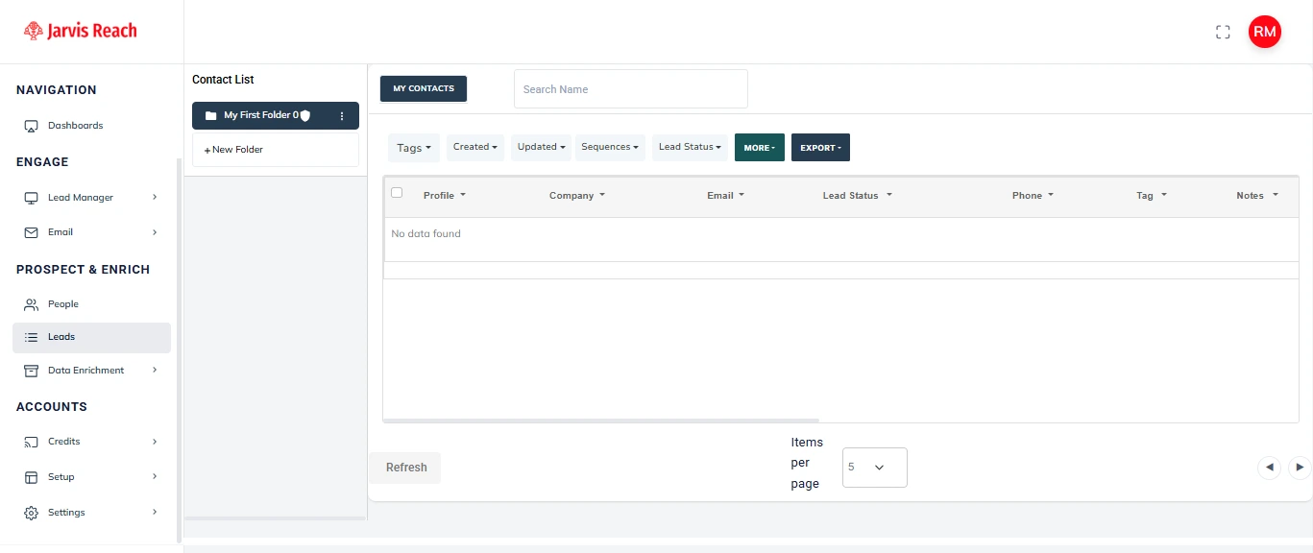Go to next page arrow

1300,468
